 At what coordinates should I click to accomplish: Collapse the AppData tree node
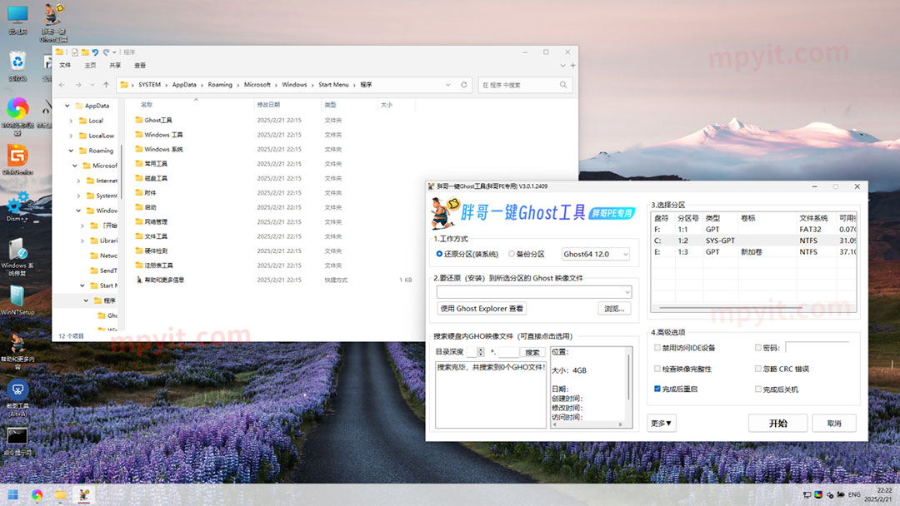point(67,106)
